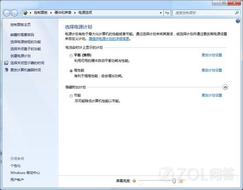Open 个性化 link under 另请参阅

(x=16, y=166)
